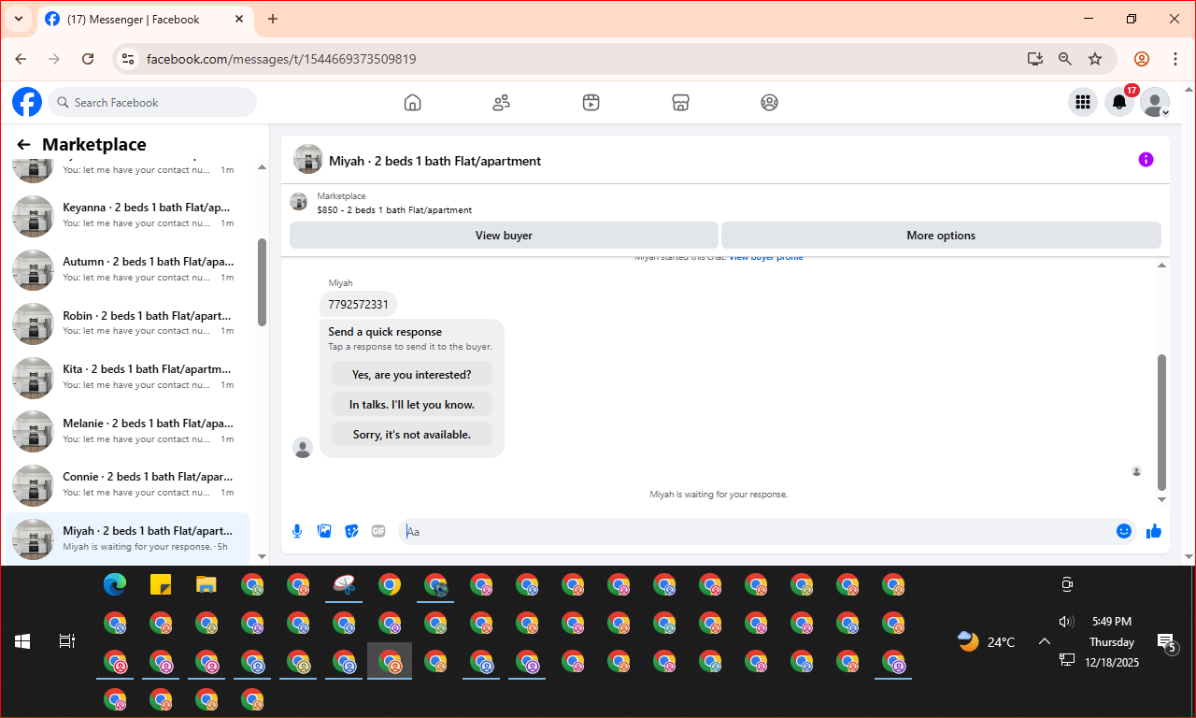The height and width of the screenshot is (718, 1196).
Task: Open Sticky Notes from the taskbar
Action: (x=161, y=585)
